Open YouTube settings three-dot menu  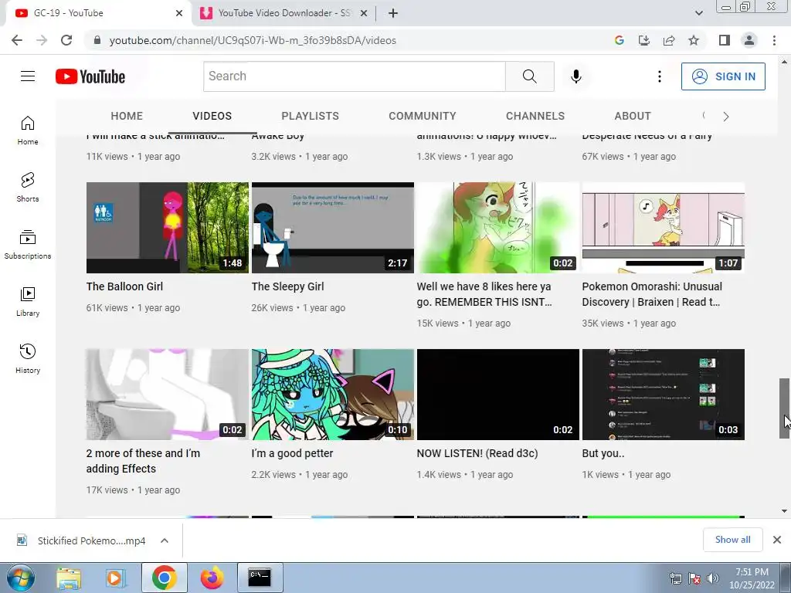(x=660, y=76)
